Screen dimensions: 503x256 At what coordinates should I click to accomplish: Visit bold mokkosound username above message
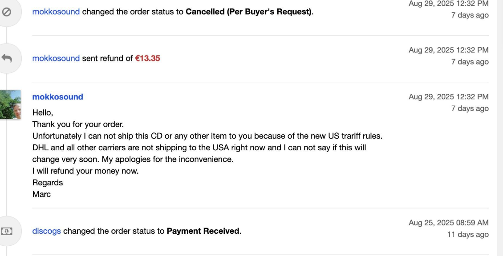click(58, 97)
